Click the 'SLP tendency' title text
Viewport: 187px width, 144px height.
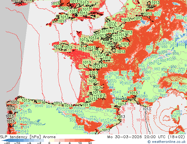(14, 137)
